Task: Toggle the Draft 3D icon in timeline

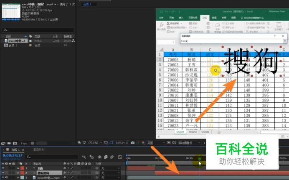Action: (91, 157)
